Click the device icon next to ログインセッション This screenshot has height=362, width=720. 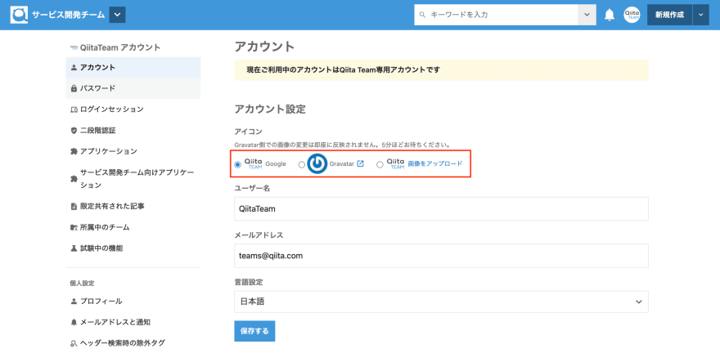tap(74, 109)
